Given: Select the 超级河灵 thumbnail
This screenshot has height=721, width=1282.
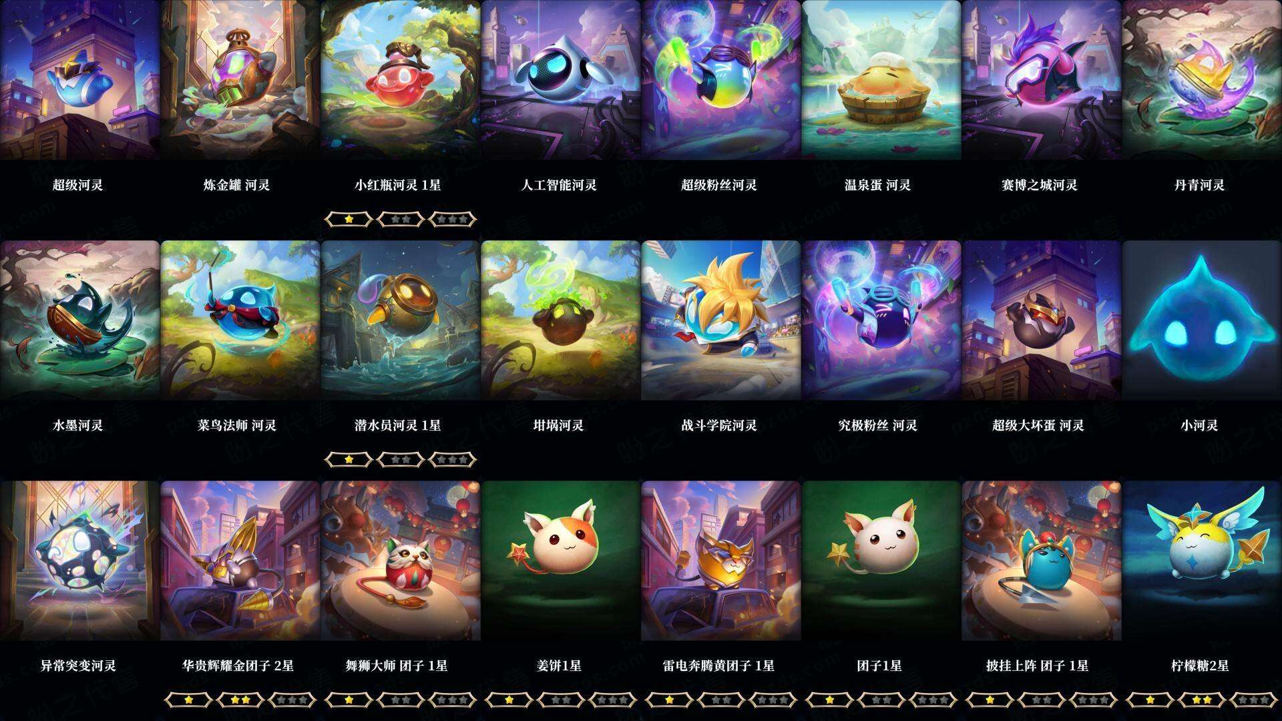Looking at the screenshot, I should pos(79,80).
